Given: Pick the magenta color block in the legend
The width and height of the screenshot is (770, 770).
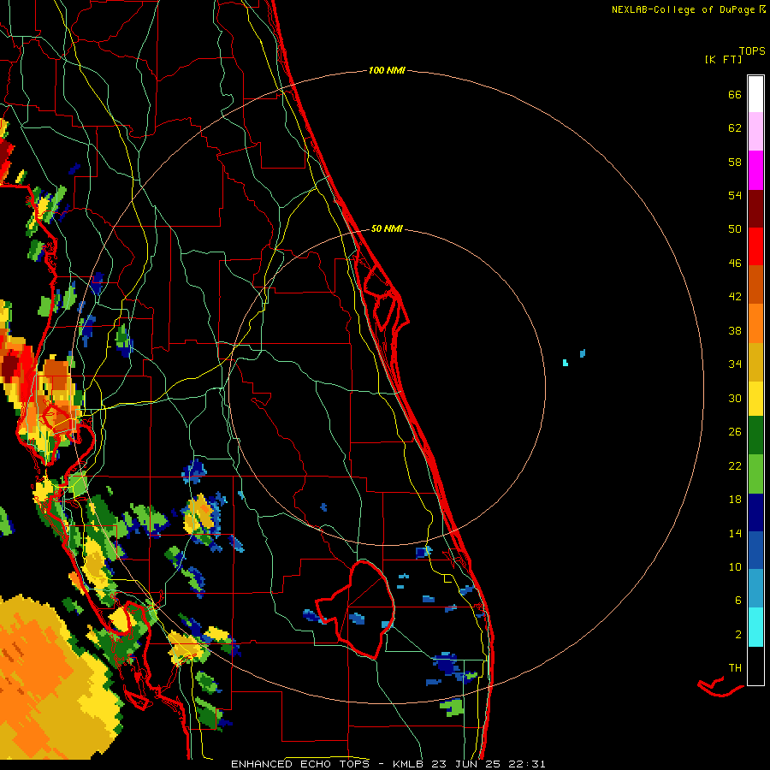Looking at the screenshot, I should [755, 170].
